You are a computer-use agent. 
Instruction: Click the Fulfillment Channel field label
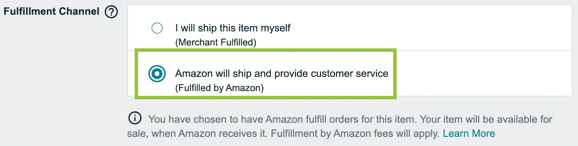52,12
